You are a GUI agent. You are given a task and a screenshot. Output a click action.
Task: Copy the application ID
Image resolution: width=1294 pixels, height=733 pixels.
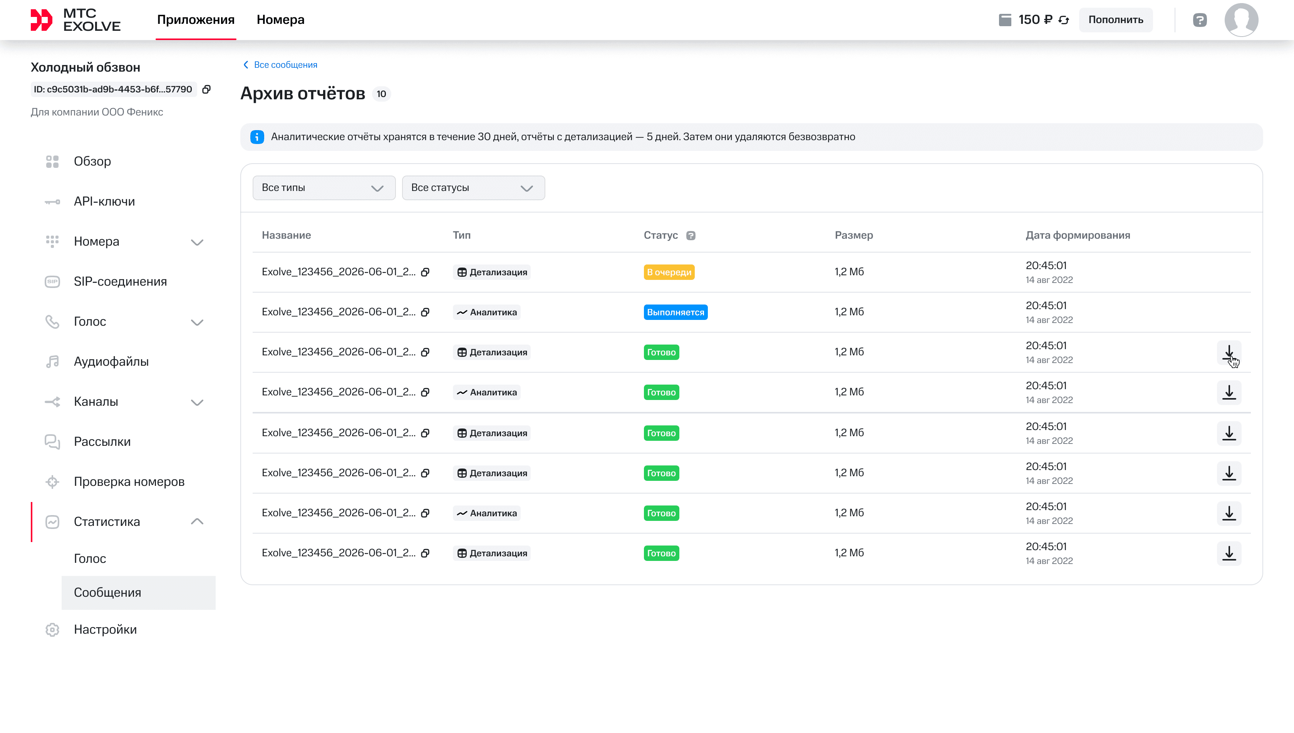(x=206, y=89)
